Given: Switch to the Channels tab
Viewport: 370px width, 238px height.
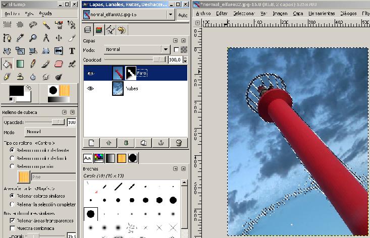Looking at the screenshot, I should [x=99, y=30].
